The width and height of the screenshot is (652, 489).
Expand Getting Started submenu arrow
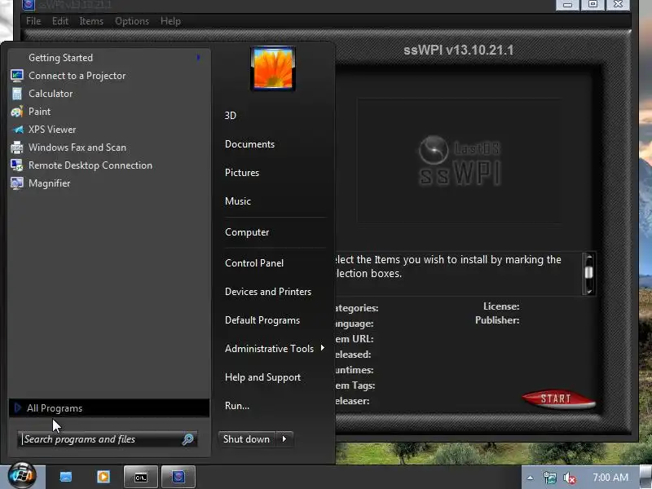coord(199,57)
